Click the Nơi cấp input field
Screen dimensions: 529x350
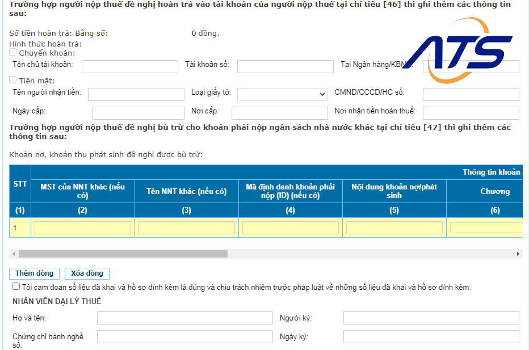279,113
